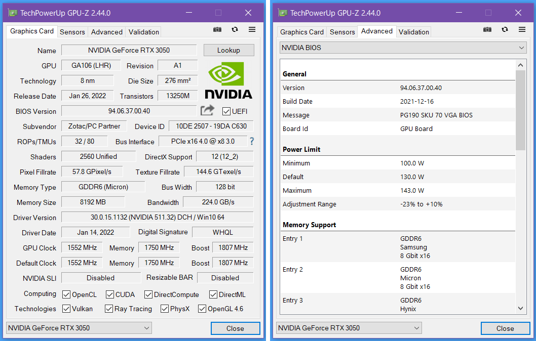
Task: Click Close button in right window
Action: [505, 328]
